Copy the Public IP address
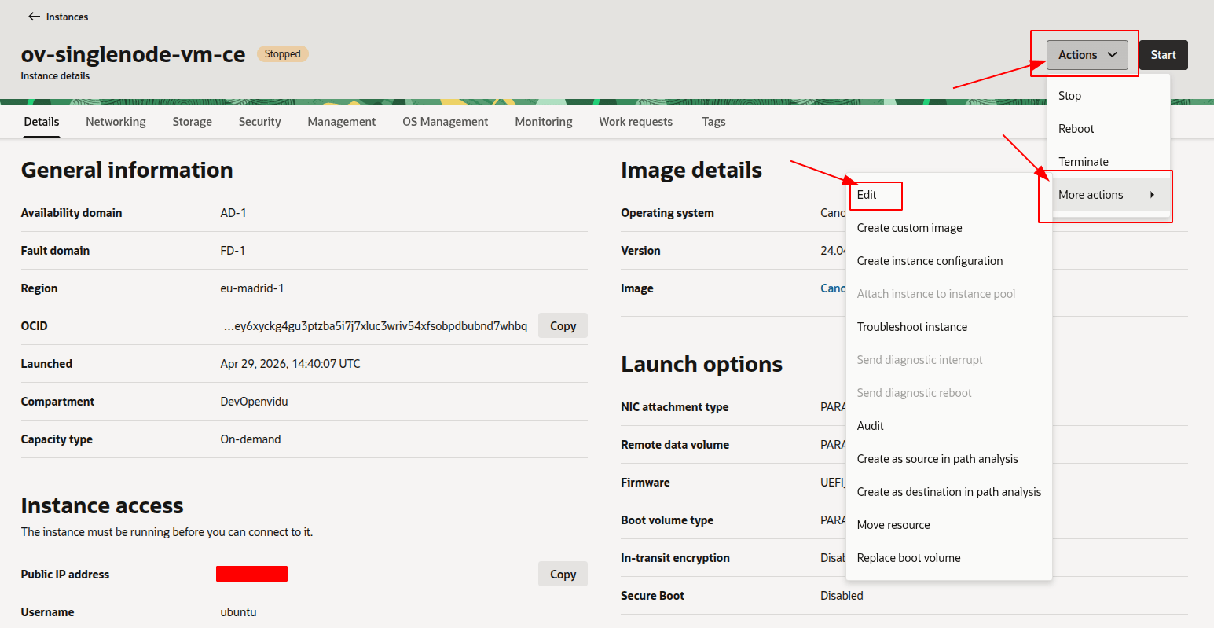The image size is (1214, 628). pyautogui.click(x=563, y=575)
